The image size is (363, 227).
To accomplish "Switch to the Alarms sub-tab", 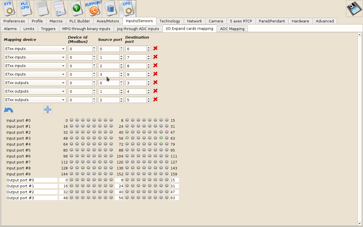I will click(10, 29).
